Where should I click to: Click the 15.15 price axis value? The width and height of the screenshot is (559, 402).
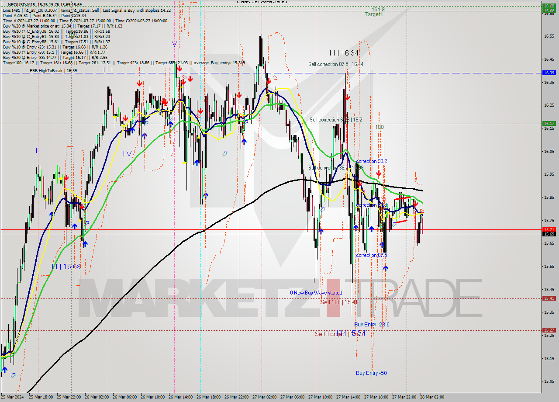549,358
